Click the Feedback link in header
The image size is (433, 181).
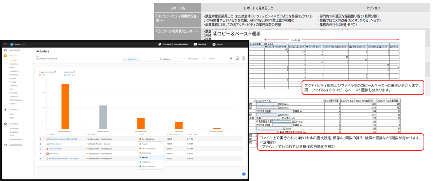[x=202, y=44]
